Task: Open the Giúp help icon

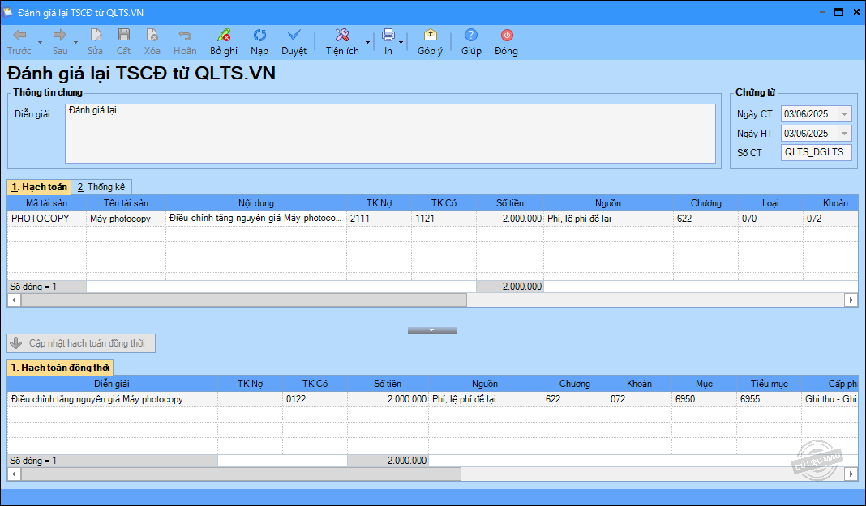Action: pos(471,36)
